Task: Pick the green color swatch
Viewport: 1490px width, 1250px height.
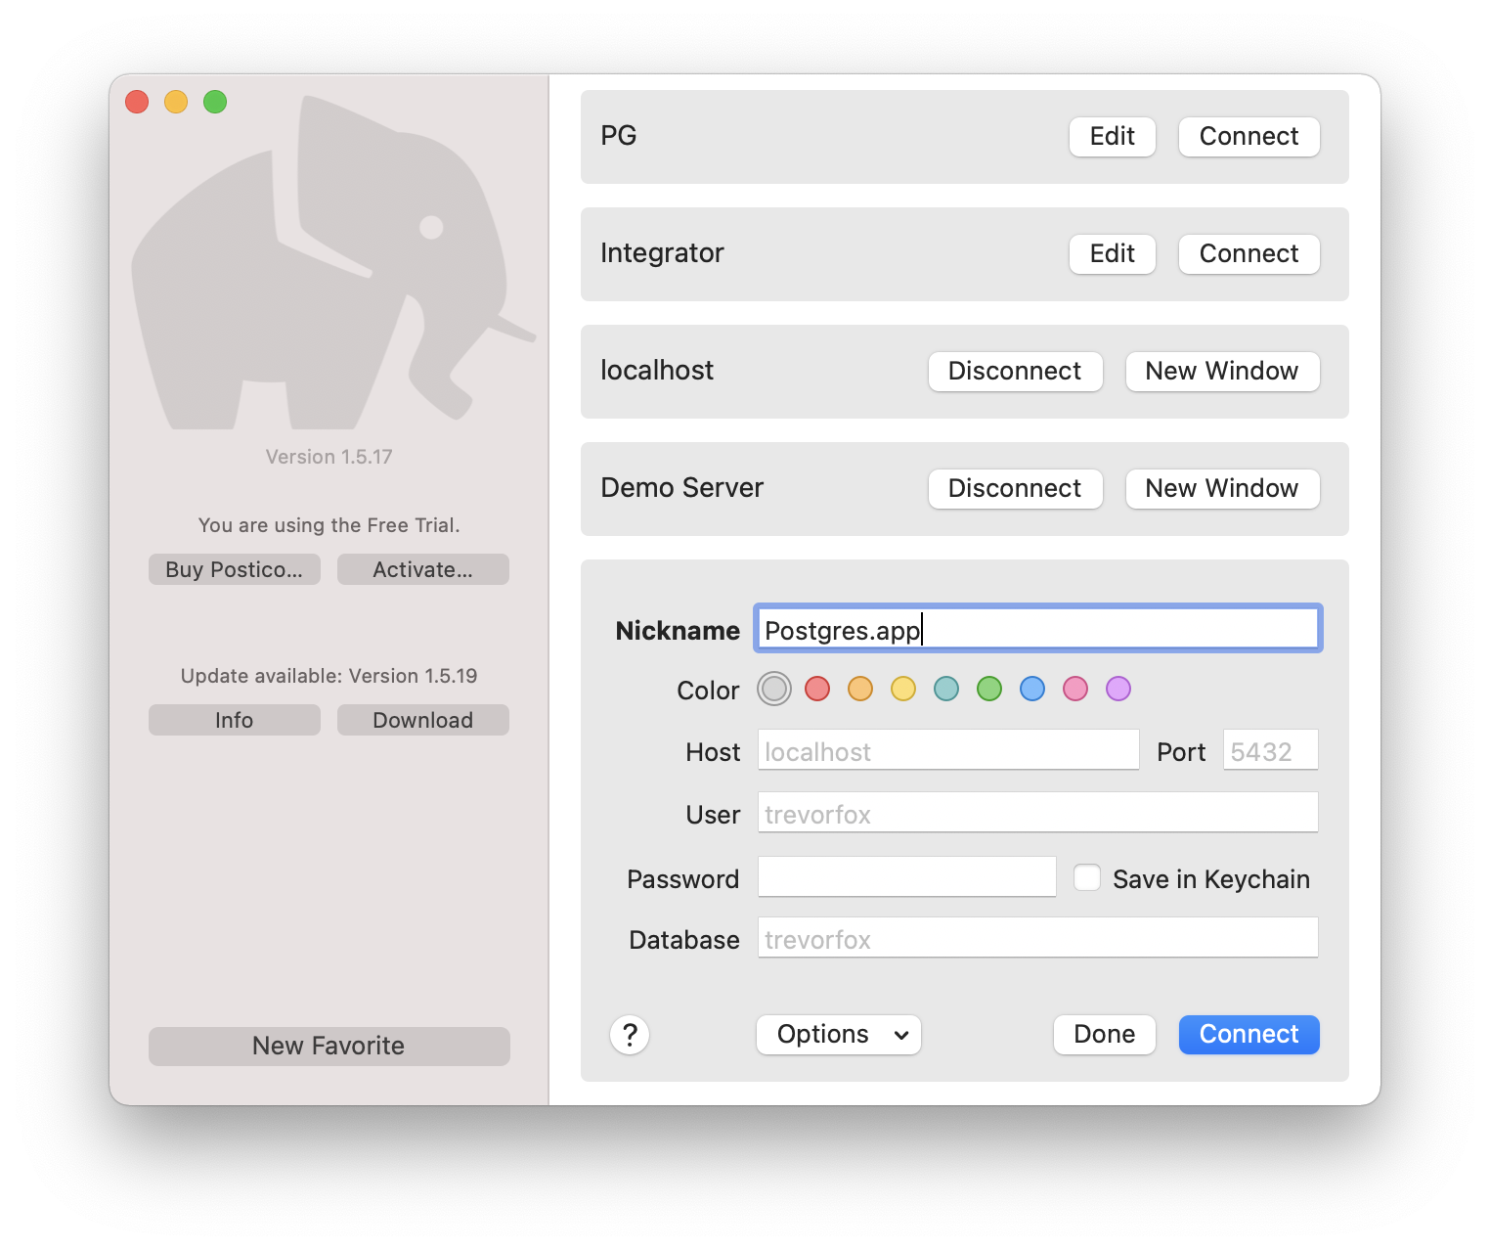Action: tap(989, 689)
